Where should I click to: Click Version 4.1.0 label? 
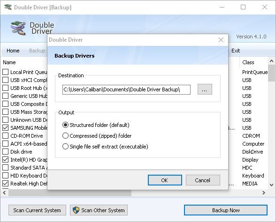(x=251, y=37)
